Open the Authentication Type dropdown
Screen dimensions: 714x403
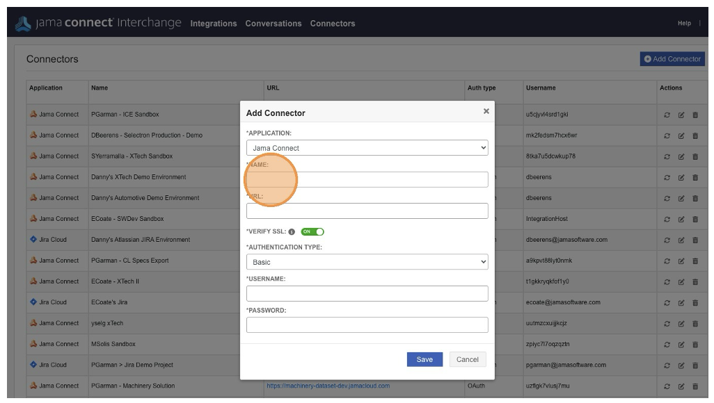pos(367,262)
